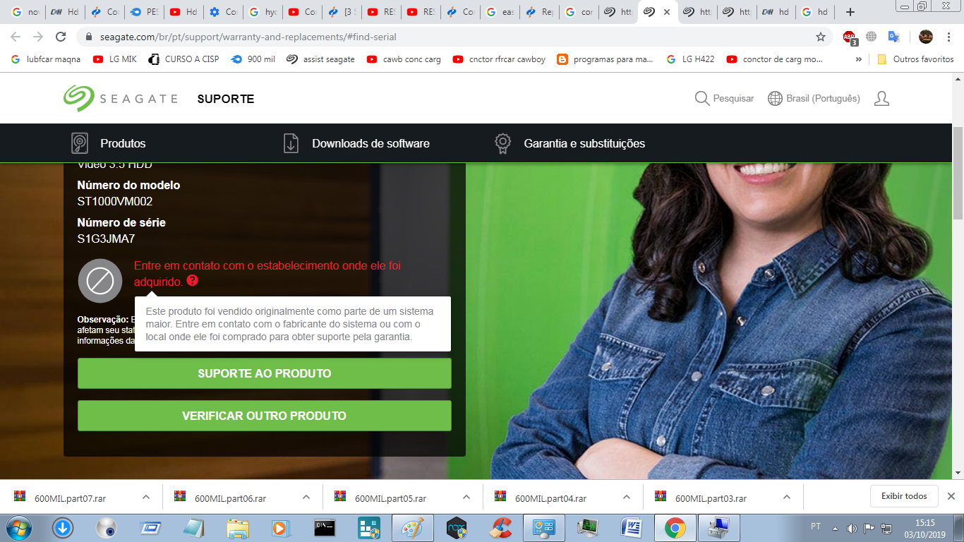Open the Adblock extension icon
Screen dimensions: 964x542
850,37
